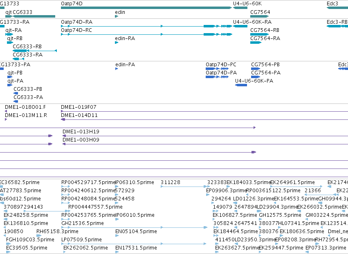This screenshot has height=254, width=348.
Task: Select the qjt-PA protein feature
Action: (10, 85)
